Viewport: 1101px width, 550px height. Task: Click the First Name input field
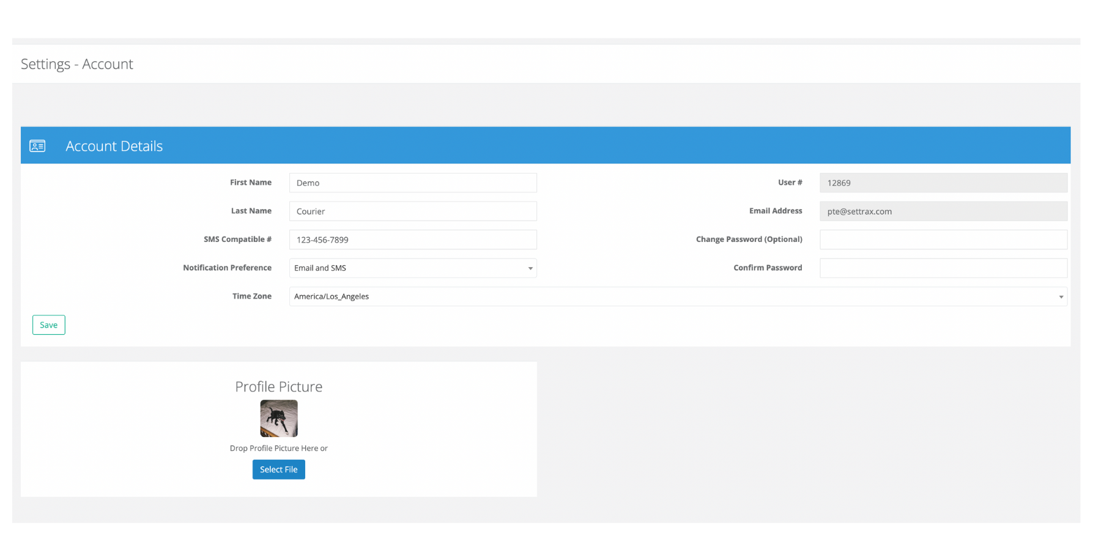click(x=413, y=183)
